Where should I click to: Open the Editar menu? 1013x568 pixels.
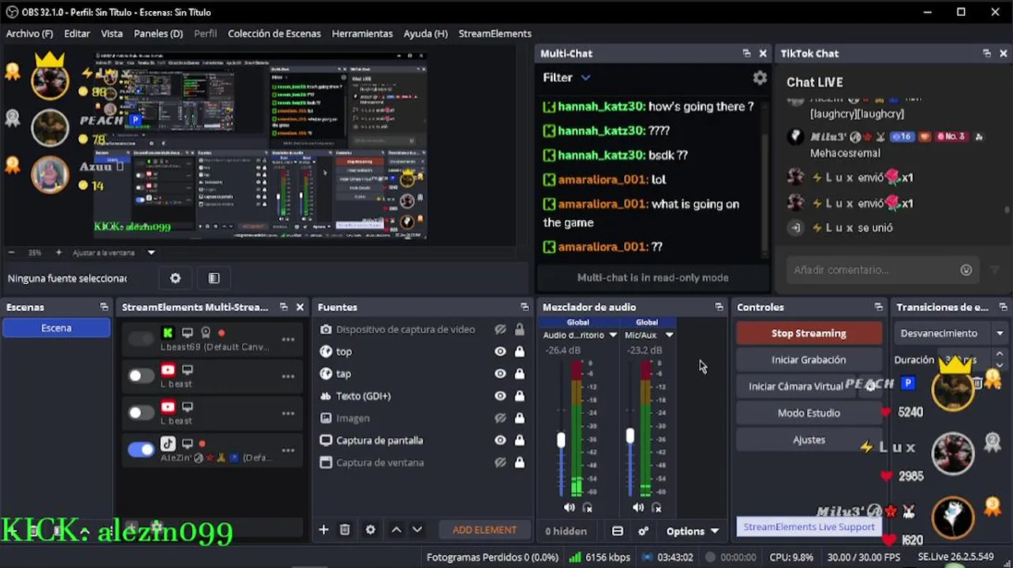click(77, 33)
